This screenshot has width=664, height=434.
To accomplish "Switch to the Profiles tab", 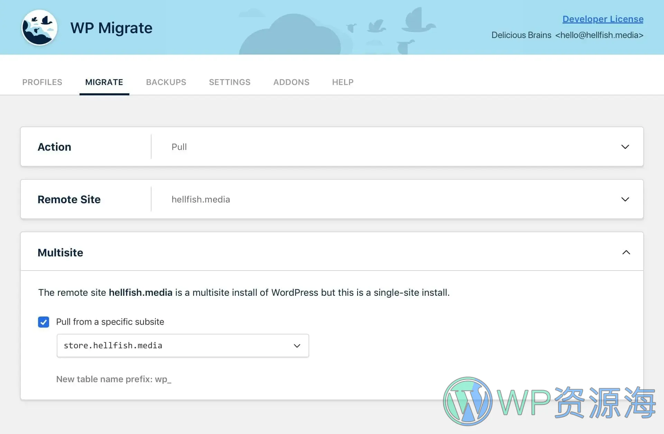I will [x=42, y=82].
